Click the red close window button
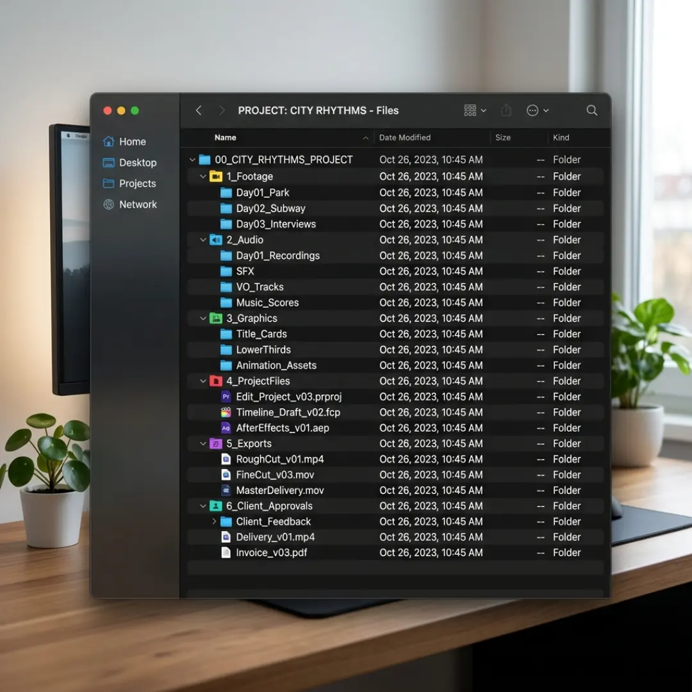Image resolution: width=692 pixels, height=692 pixels. pos(107,111)
